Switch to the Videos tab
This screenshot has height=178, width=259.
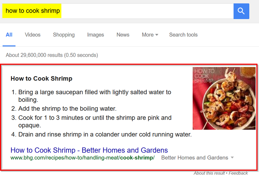tap(33, 35)
